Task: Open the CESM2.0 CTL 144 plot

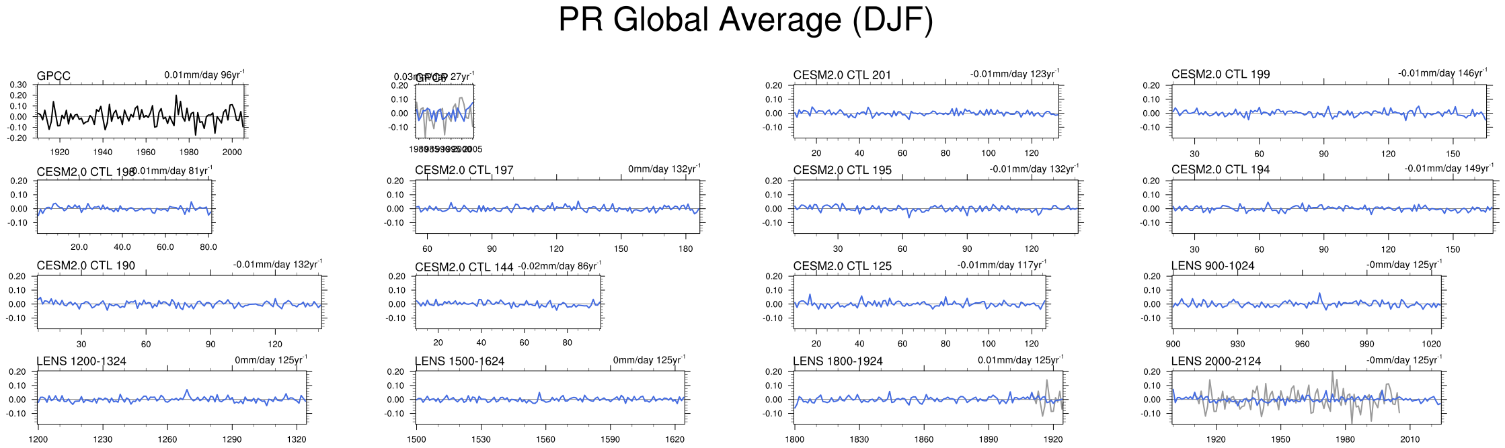Action: coord(508,302)
